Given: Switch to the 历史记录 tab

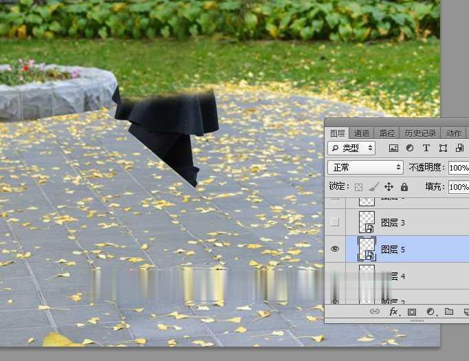Looking at the screenshot, I should [x=420, y=133].
